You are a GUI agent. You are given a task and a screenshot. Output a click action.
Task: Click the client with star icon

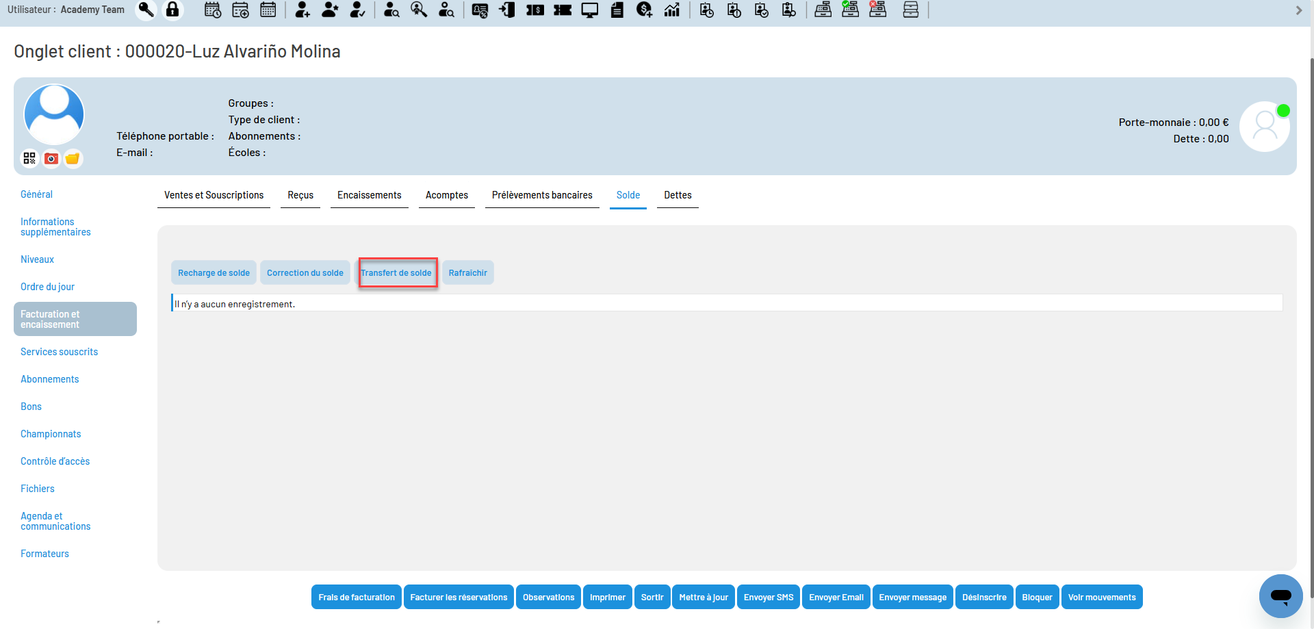[330, 10]
